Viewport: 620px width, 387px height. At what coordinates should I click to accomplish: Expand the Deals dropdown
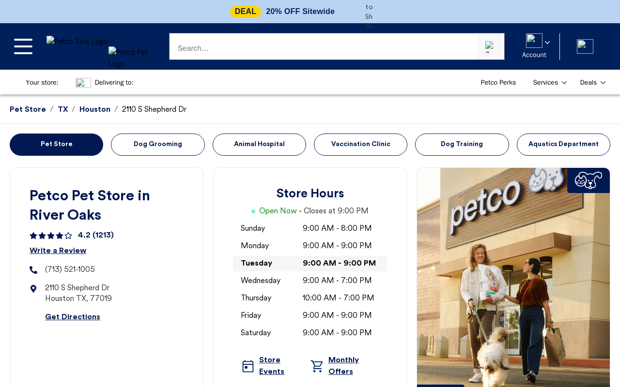click(593, 83)
